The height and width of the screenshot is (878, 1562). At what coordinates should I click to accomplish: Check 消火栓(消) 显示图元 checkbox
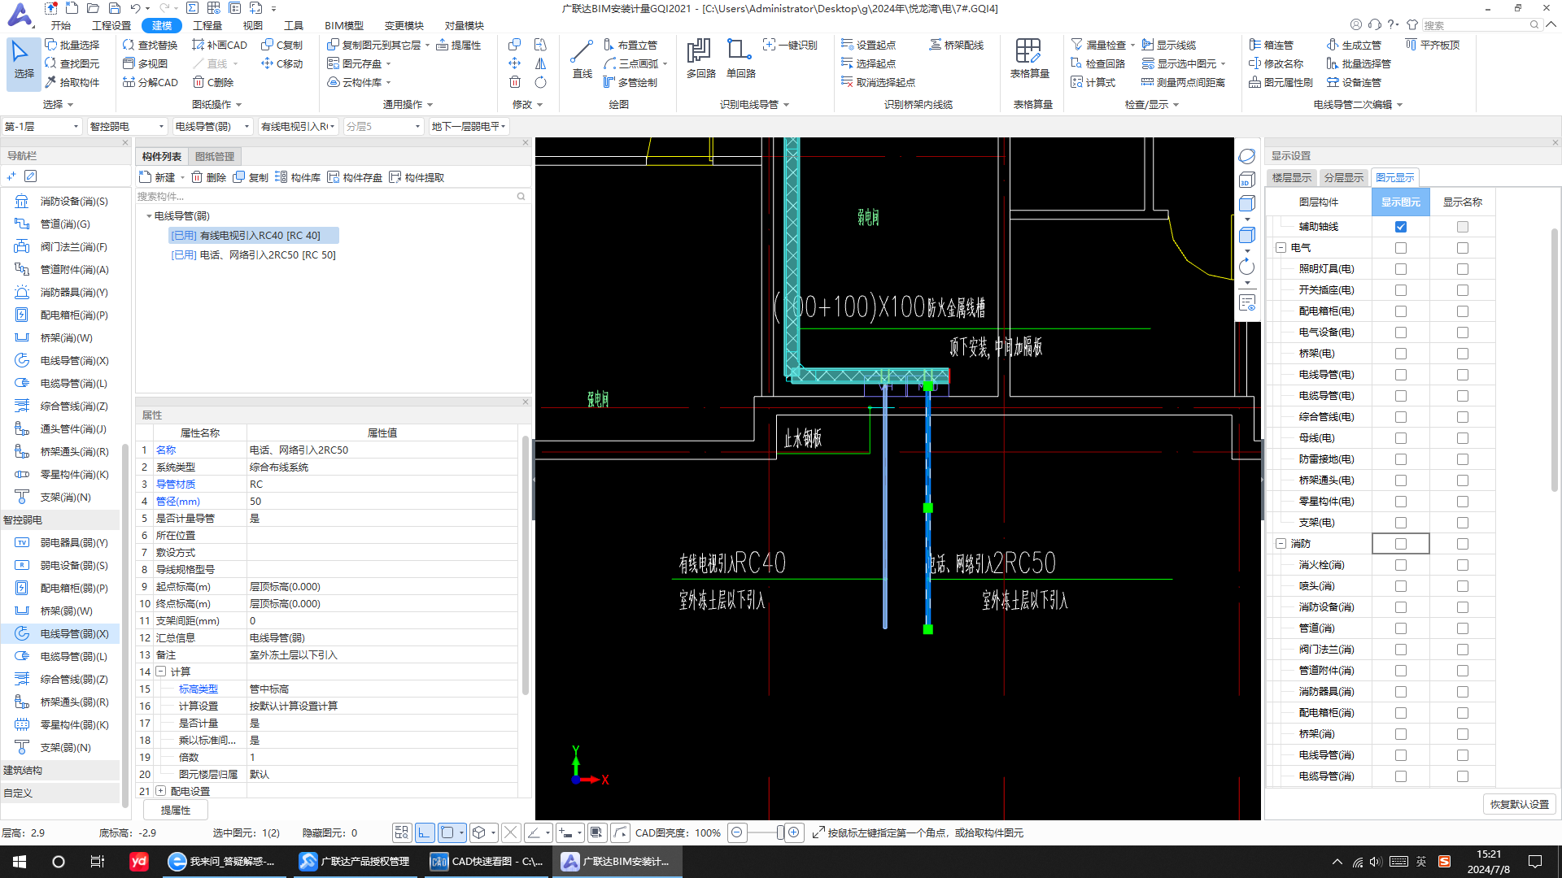(x=1400, y=565)
